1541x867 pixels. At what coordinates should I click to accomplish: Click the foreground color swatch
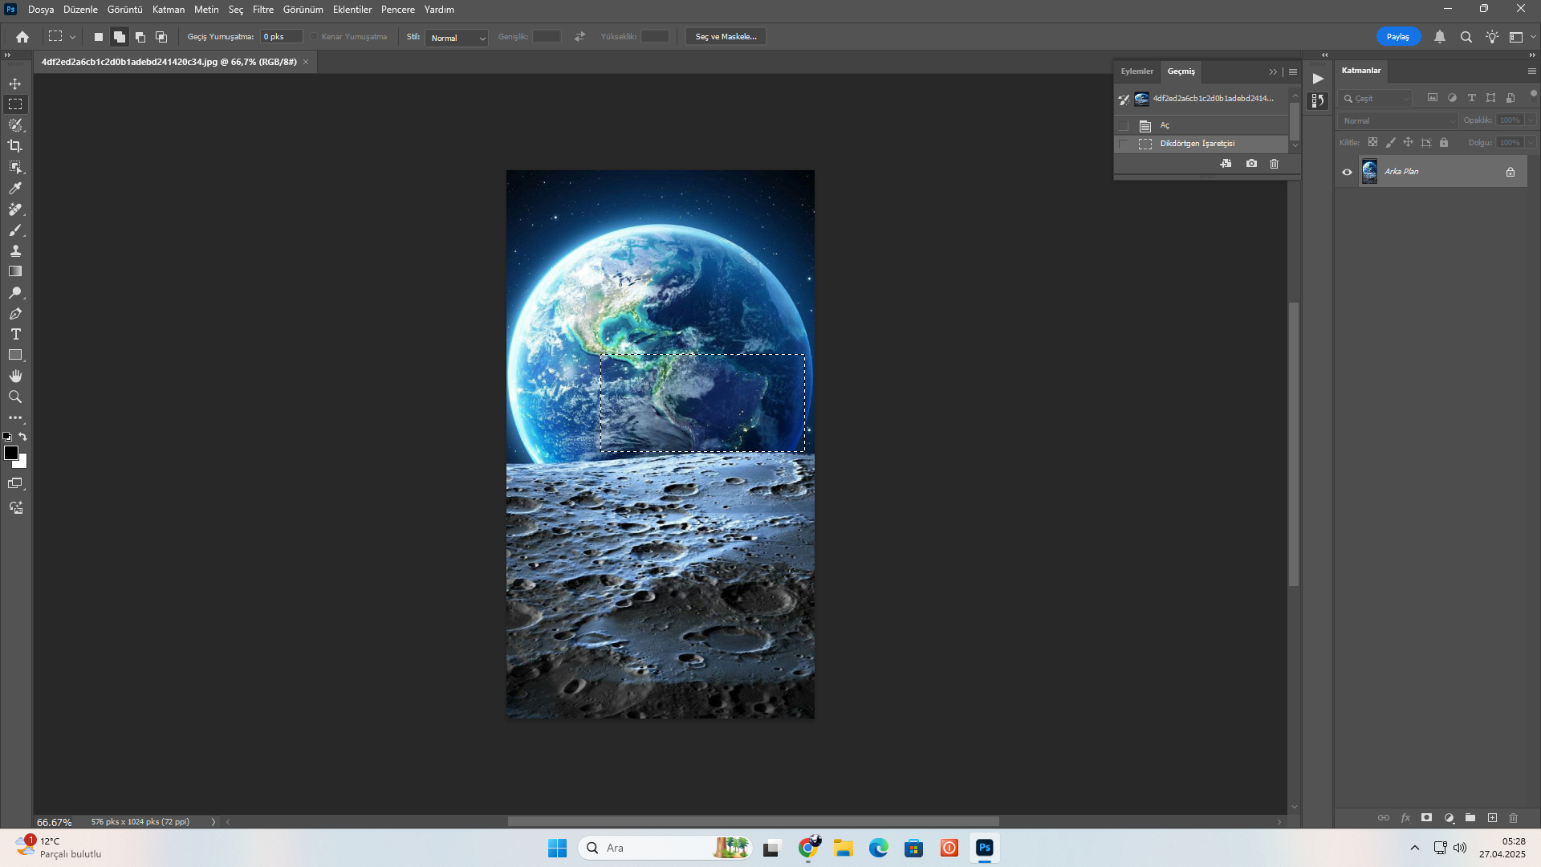point(11,454)
